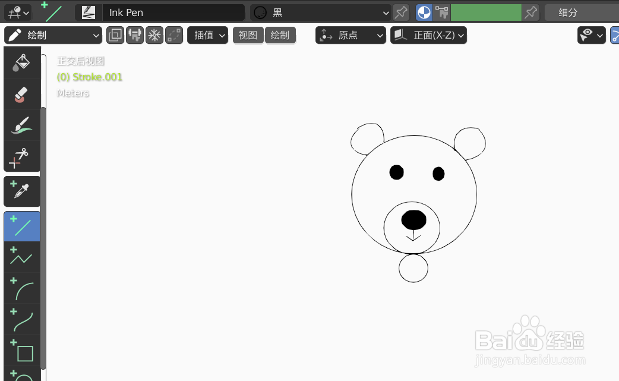Viewport: 619px width, 381px height.
Task: Enable the material display mode icon
Action: click(423, 12)
